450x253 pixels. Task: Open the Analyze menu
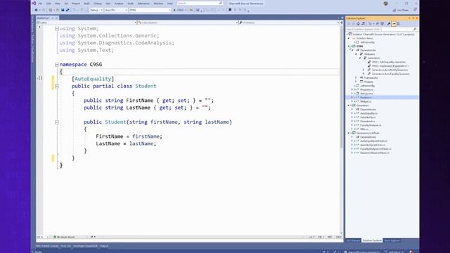[x=119, y=4]
